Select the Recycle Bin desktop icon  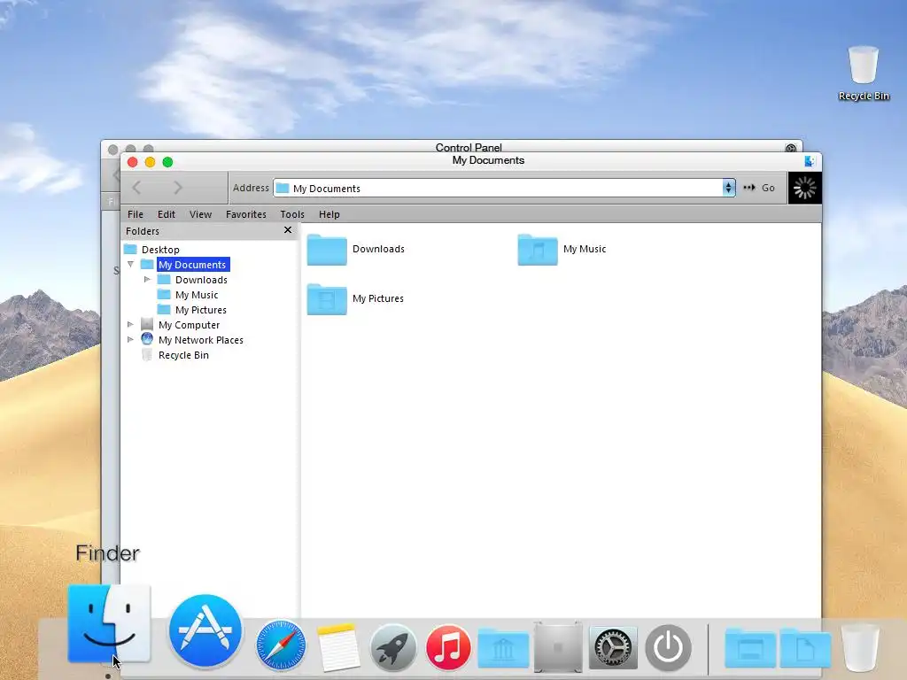click(x=864, y=73)
